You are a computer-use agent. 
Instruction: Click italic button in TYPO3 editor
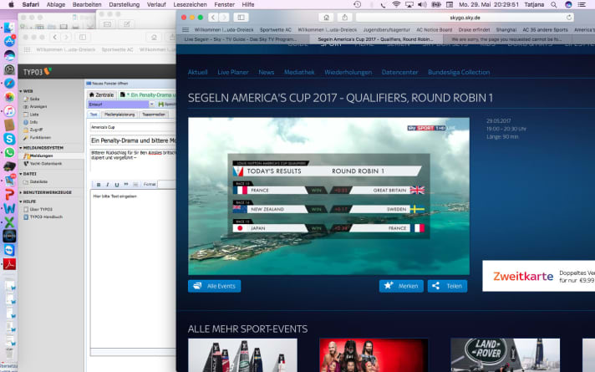click(x=108, y=185)
